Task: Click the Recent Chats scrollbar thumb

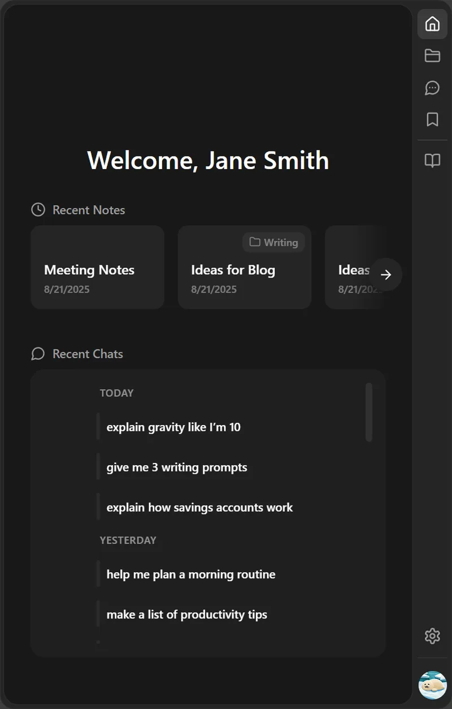Action: (369, 412)
